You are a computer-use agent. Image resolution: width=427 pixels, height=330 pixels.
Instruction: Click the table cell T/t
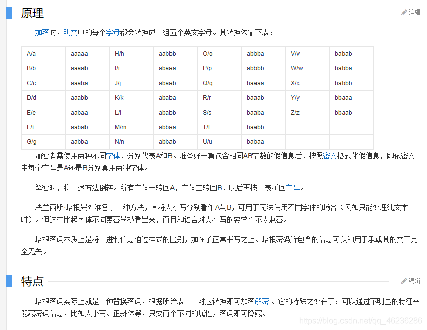[x=220, y=127]
